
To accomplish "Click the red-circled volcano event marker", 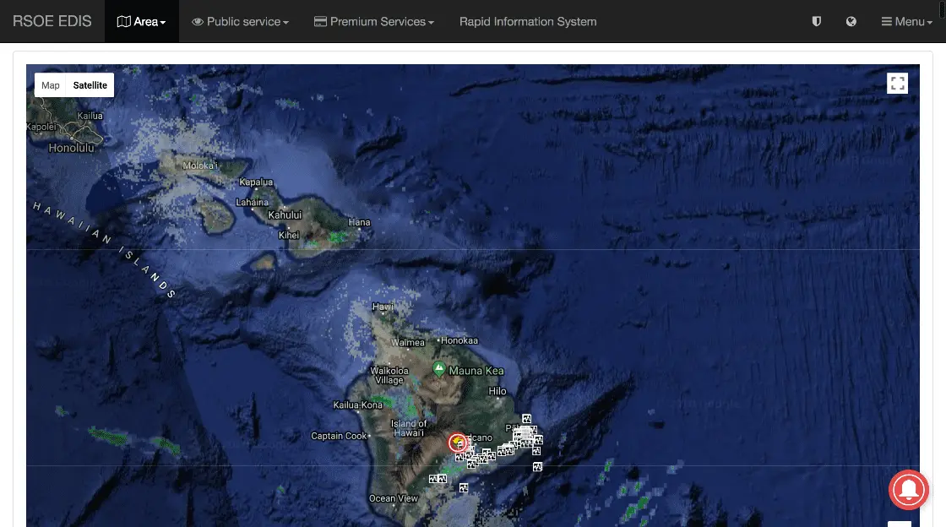I will pyautogui.click(x=458, y=443).
